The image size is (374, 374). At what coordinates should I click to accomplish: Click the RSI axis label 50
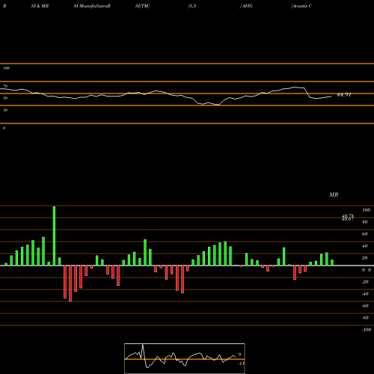click(5, 98)
